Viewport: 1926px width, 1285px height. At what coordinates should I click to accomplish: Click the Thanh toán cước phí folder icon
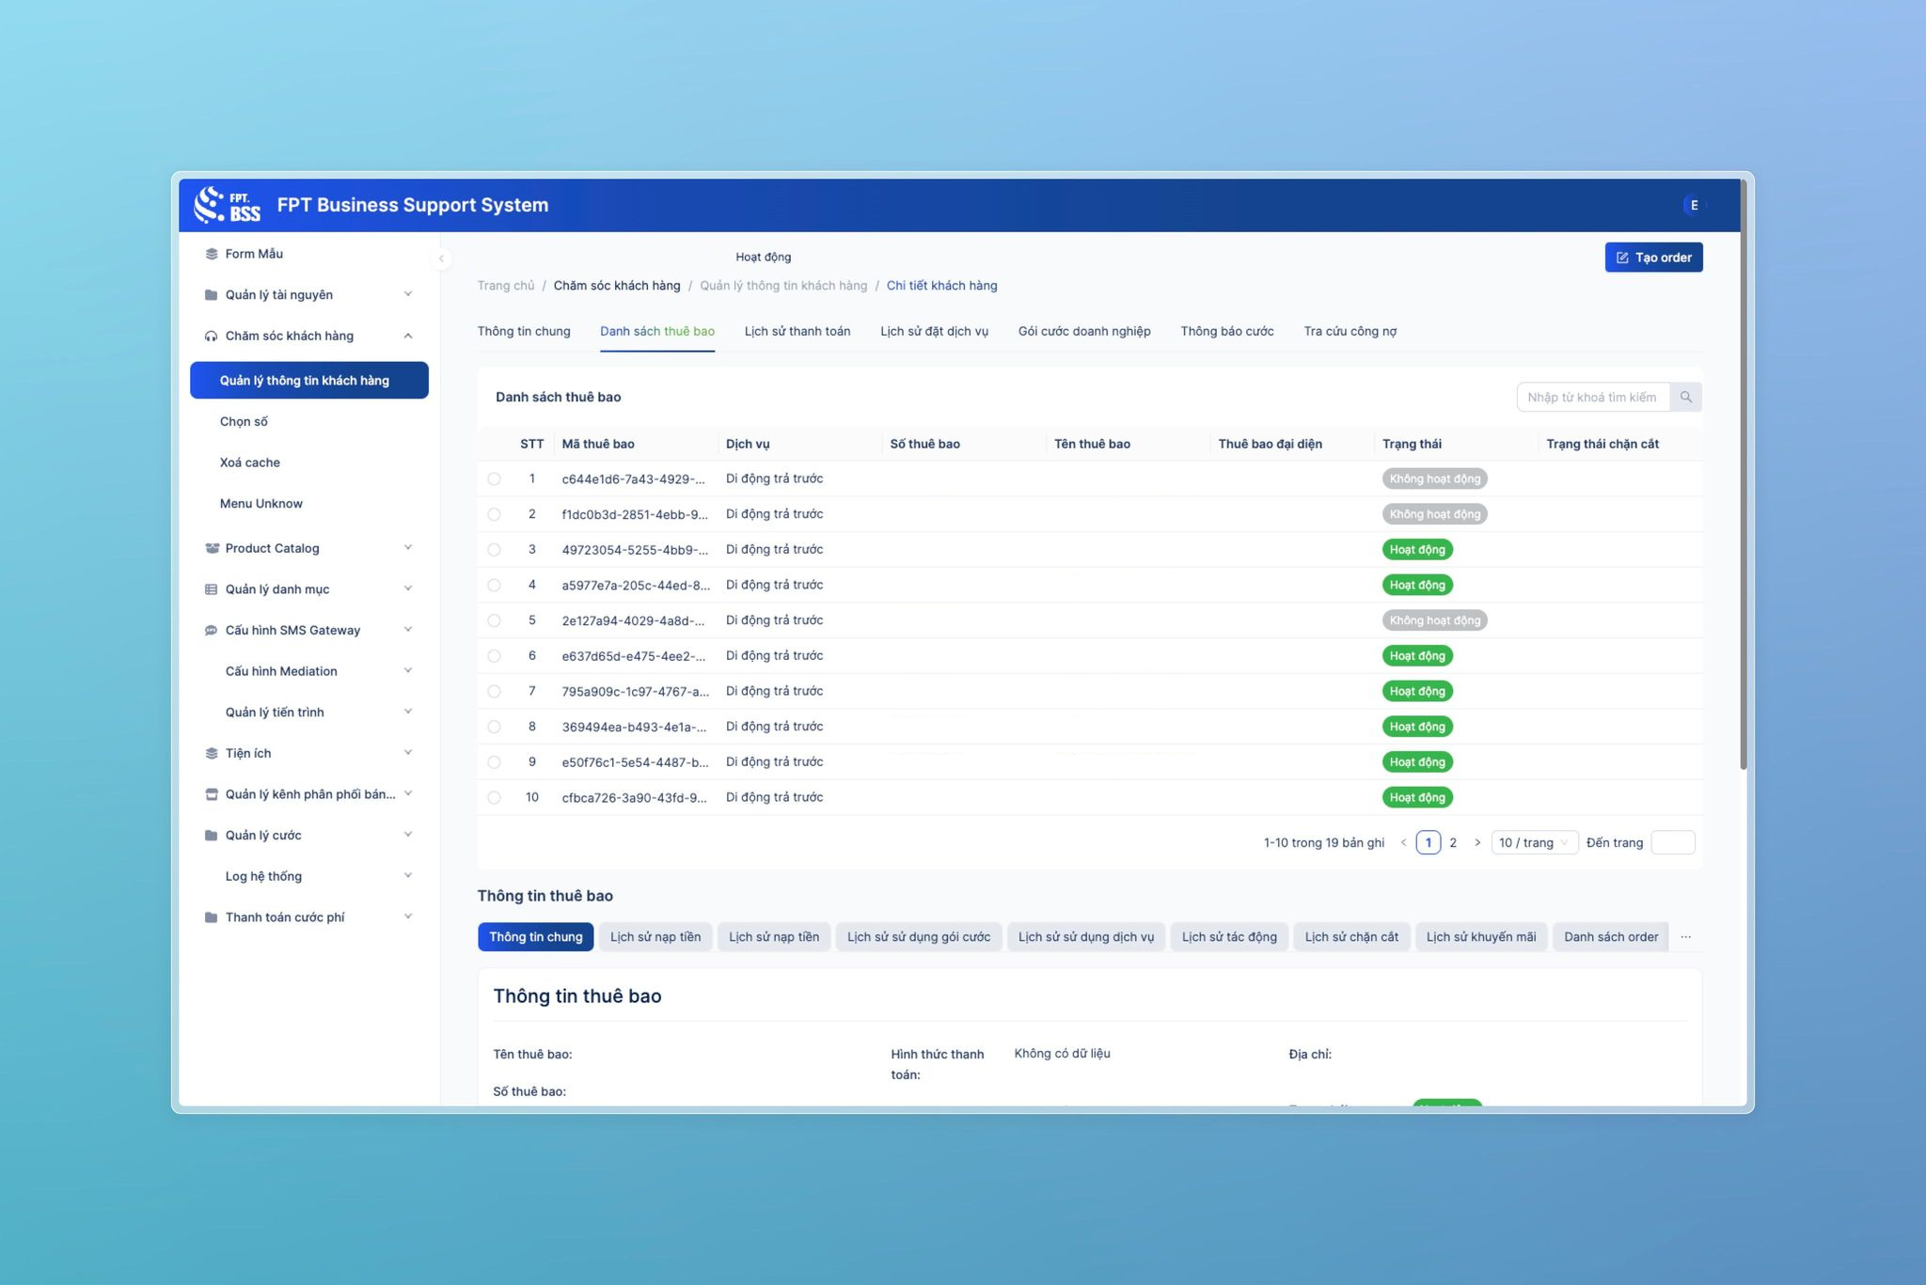coord(211,917)
